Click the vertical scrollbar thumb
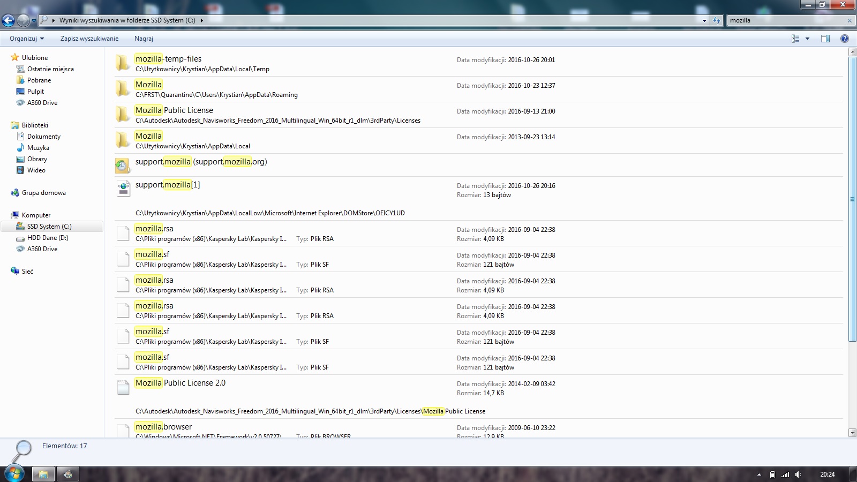 (x=852, y=199)
